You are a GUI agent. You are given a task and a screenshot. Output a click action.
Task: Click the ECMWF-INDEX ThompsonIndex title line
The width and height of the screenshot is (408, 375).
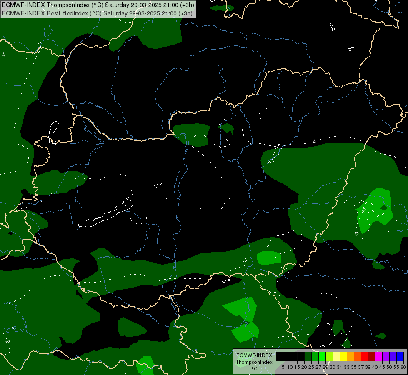coord(98,5)
